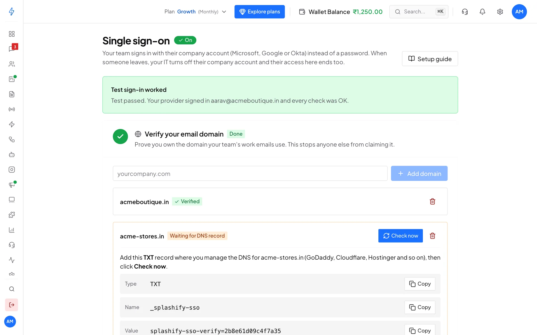Copy the _splashify-sso record name

click(420, 307)
